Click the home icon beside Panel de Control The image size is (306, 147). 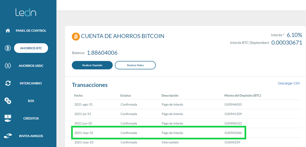coord(8,31)
